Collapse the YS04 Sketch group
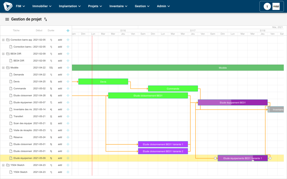 [x=3, y=165]
